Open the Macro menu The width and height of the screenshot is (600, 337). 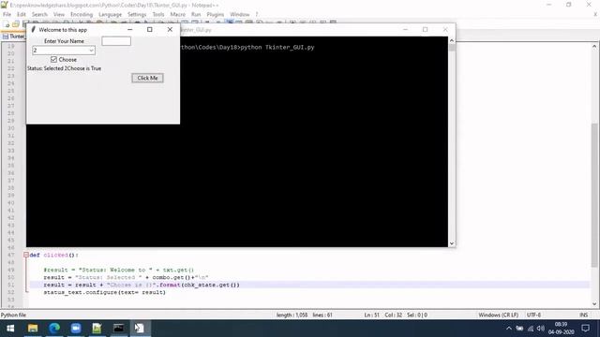point(178,15)
